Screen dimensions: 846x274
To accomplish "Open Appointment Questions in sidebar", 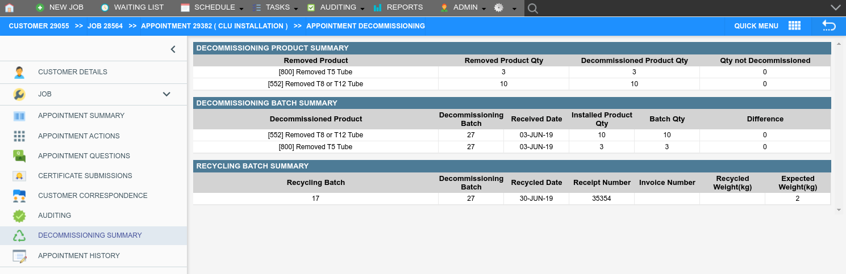I will pyautogui.click(x=84, y=156).
